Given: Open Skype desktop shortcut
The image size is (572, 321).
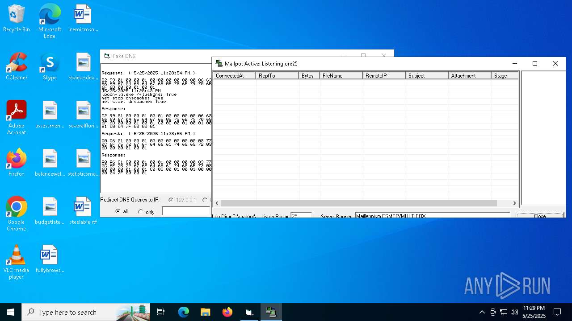Looking at the screenshot, I should [50, 66].
